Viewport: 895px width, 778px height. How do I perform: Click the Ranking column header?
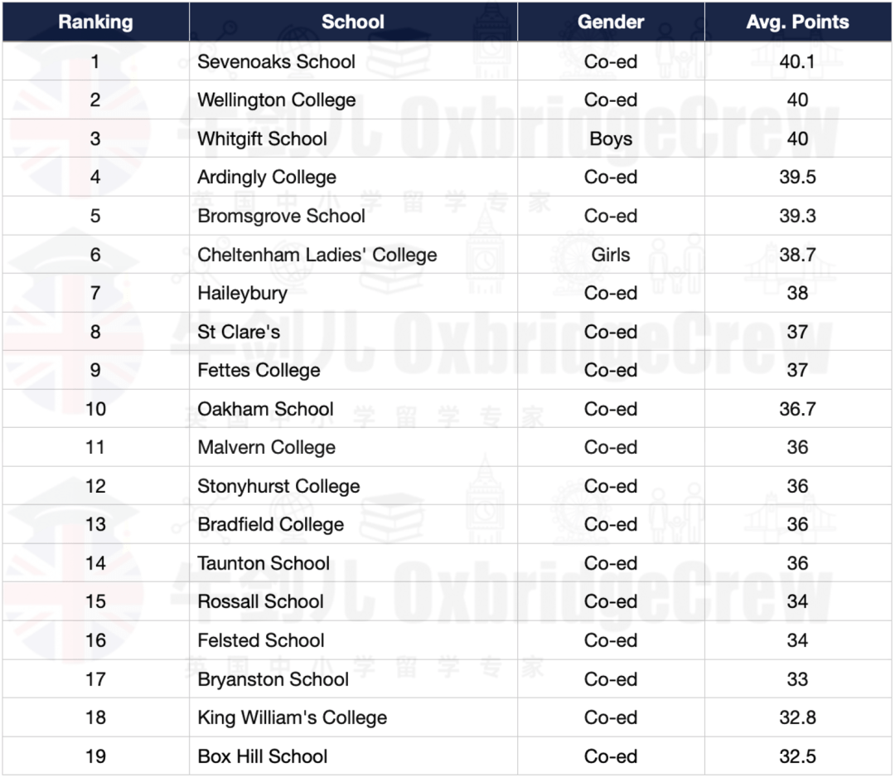pyautogui.click(x=95, y=22)
